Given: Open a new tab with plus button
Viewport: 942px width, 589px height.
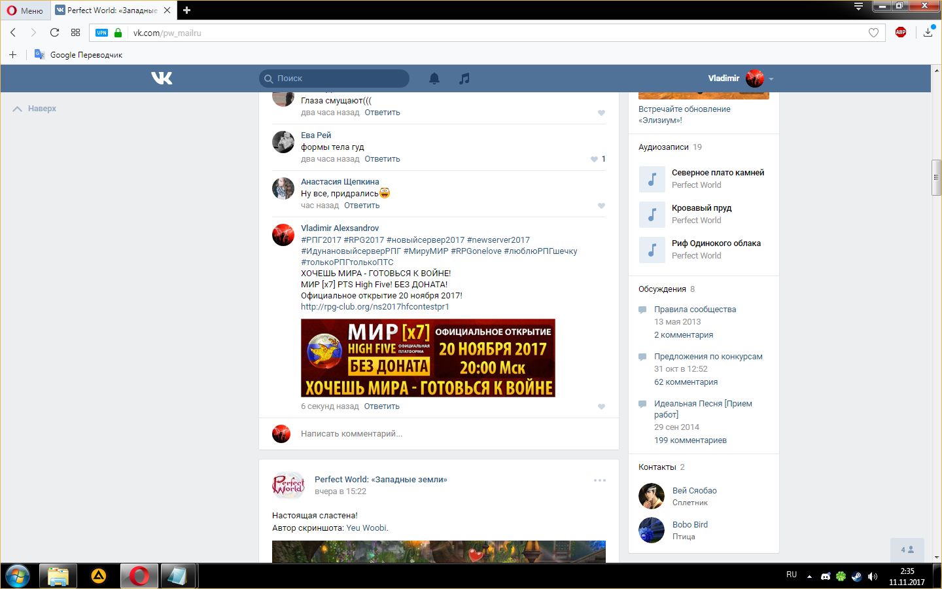Looking at the screenshot, I should 186,10.
